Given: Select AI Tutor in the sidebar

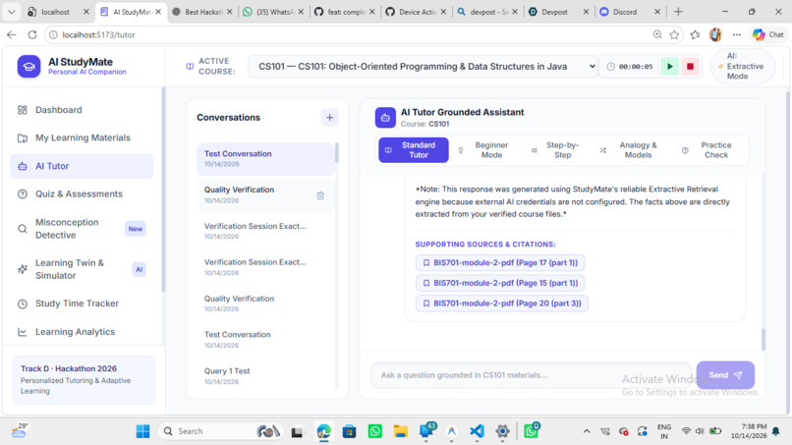Looking at the screenshot, I should pyautogui.click(x=82, y=166).
